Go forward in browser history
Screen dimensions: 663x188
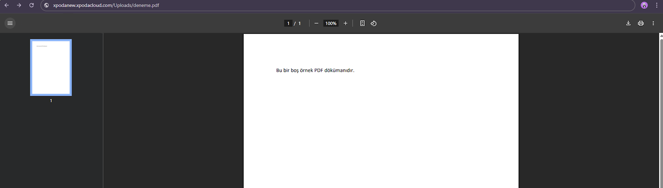tap(19, 5)
